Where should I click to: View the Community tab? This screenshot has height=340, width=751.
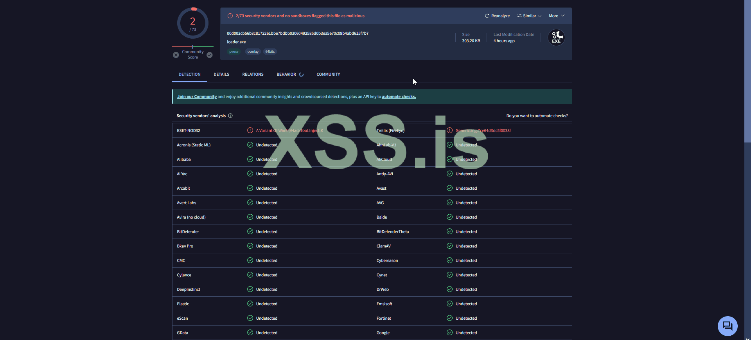coord(328,74)
